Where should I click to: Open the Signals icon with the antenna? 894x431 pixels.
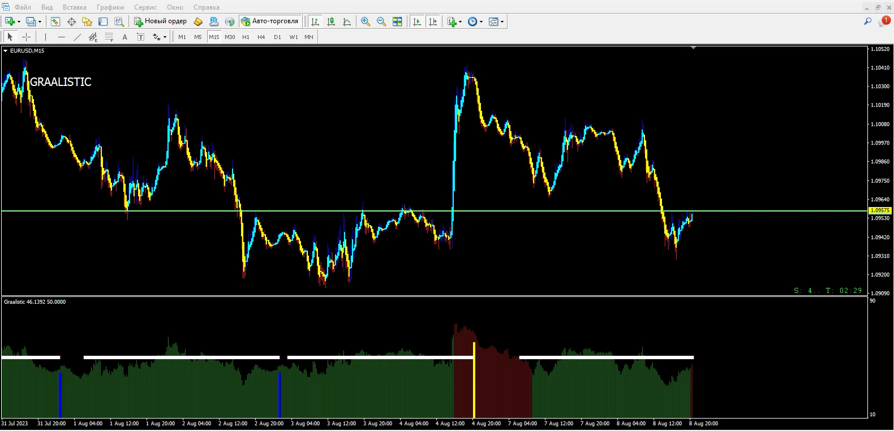point(230,21)
